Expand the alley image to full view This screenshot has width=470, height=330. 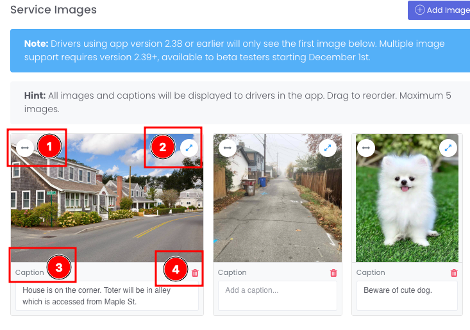(328, 148)
